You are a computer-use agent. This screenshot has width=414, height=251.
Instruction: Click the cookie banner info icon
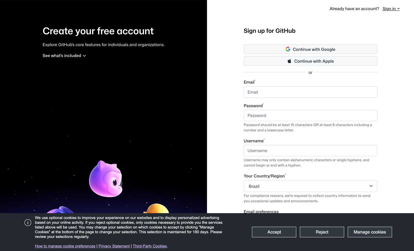click(28, 223)
